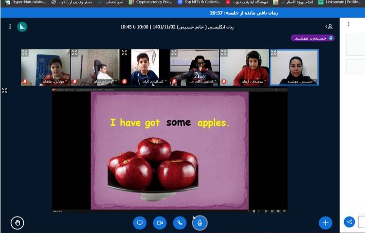Mute the microphone
This screenshot has width=365, height=233.
pos(200,223)
